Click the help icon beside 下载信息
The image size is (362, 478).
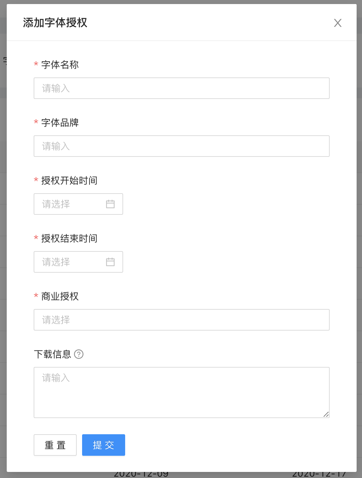[x=79, y=354]
